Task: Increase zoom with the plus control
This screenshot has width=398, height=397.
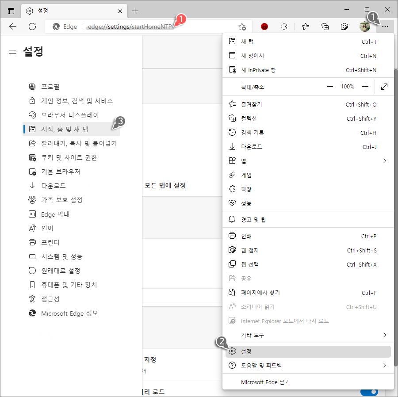Action: [365, 86]
